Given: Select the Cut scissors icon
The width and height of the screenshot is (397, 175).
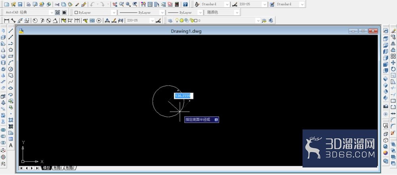Looking at the screenshot, I should [57, 4].
